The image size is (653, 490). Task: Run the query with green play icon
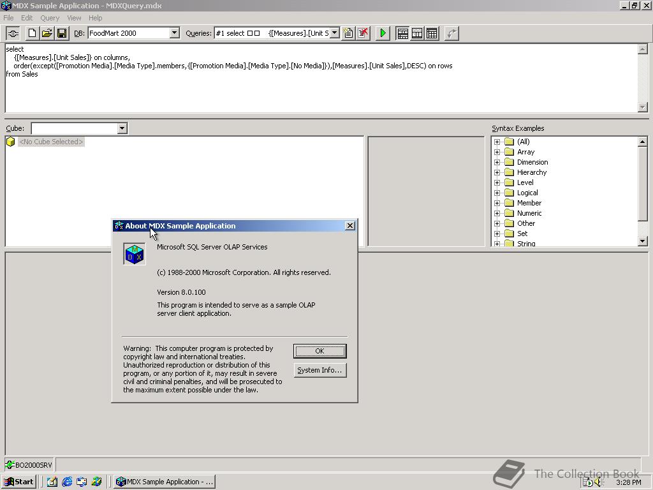(x=383, y=33)
